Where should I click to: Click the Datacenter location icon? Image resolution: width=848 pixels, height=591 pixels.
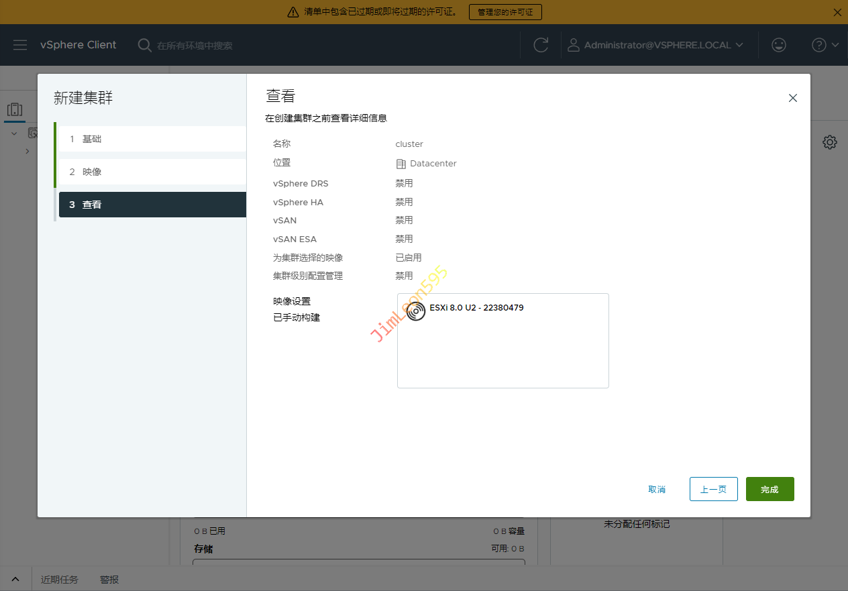(401, 164)
